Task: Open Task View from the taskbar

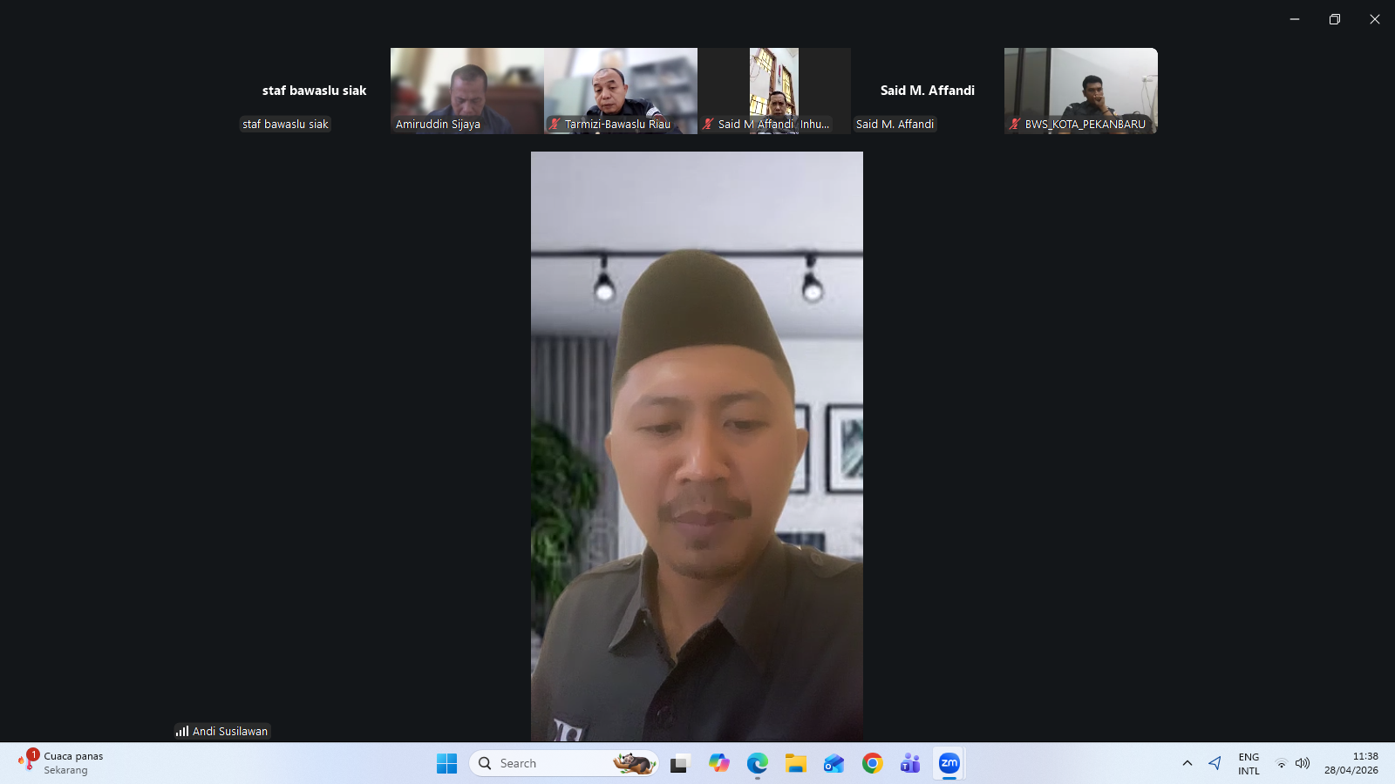Action: 680,764
